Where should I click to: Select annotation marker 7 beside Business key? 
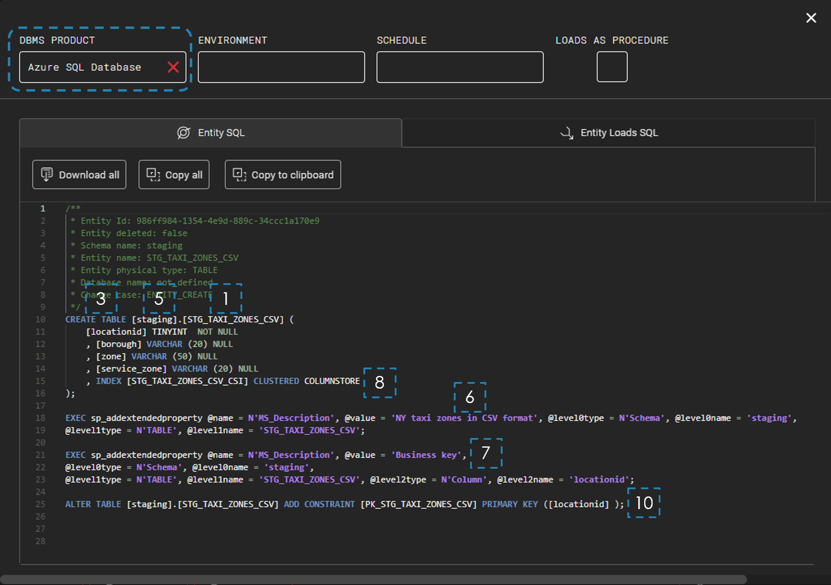tap(486, 453)
